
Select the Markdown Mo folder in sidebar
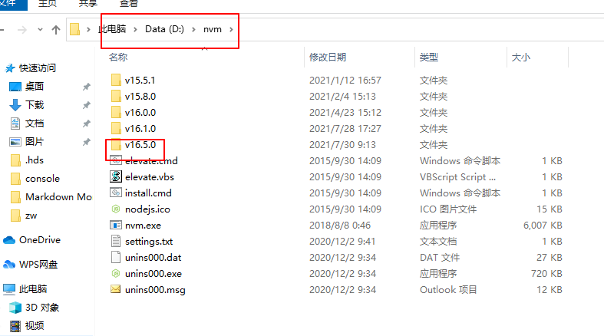coord(58,197)
